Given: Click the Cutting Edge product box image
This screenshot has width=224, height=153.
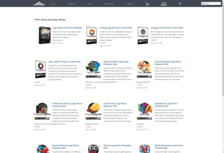Looking at the screenshot, I should click(x=92, y=35).
